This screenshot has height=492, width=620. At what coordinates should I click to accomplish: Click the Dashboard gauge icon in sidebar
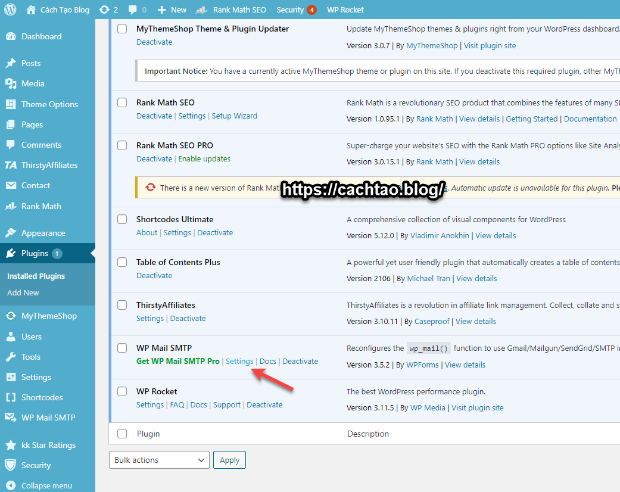11,36
